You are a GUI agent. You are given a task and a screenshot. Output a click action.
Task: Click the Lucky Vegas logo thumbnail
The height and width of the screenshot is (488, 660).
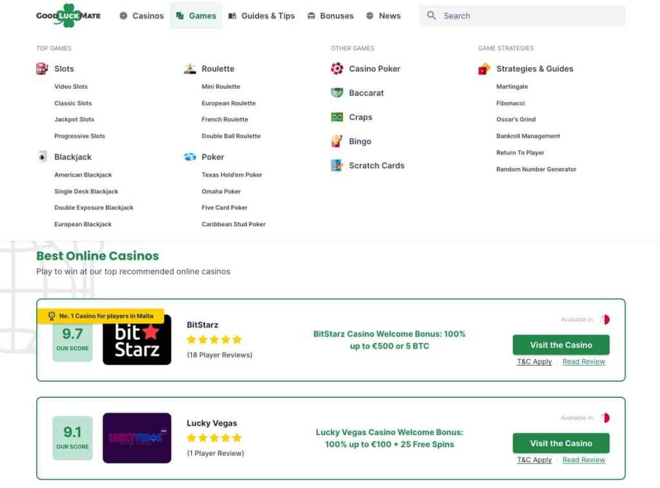point(137,438)
